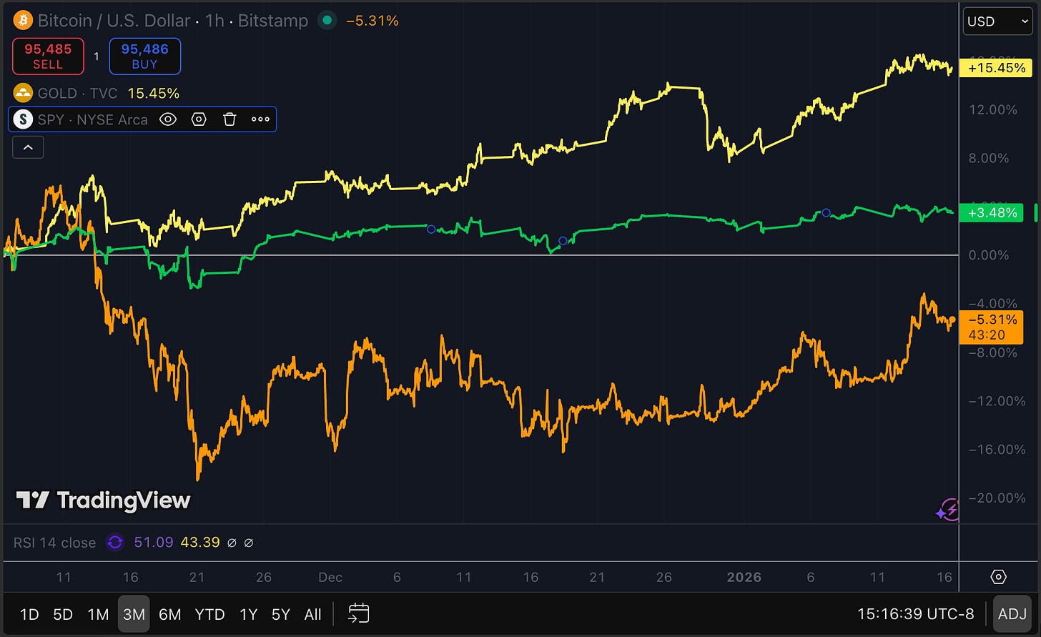Select the All time range

[x=312, y=615]
